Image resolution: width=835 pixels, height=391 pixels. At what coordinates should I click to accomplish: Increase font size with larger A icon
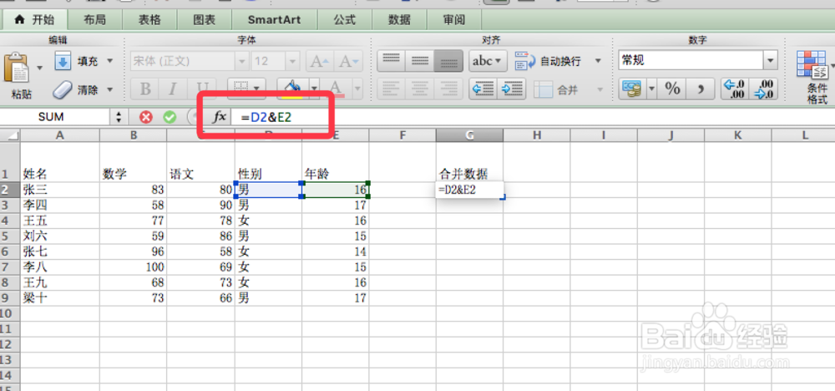coord(320,61)
